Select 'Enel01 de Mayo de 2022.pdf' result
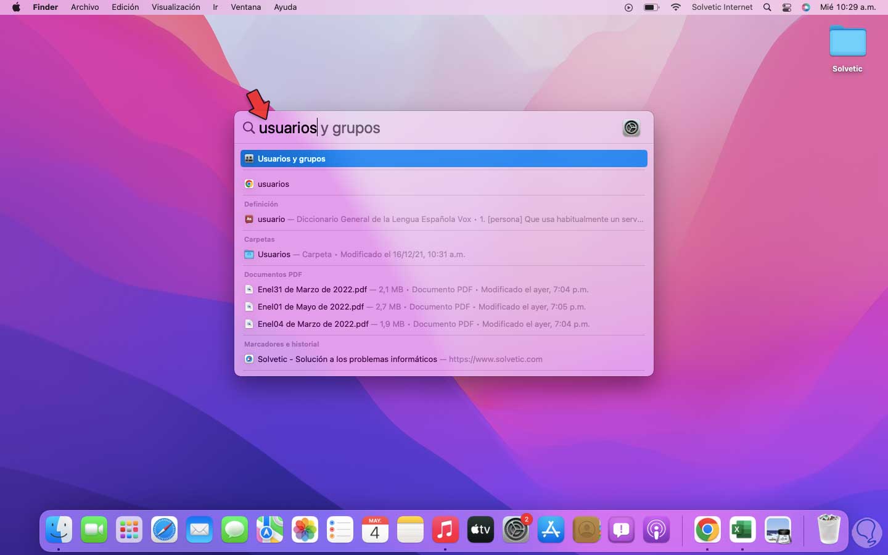This screenshot has height=555, width=888. 444,306
